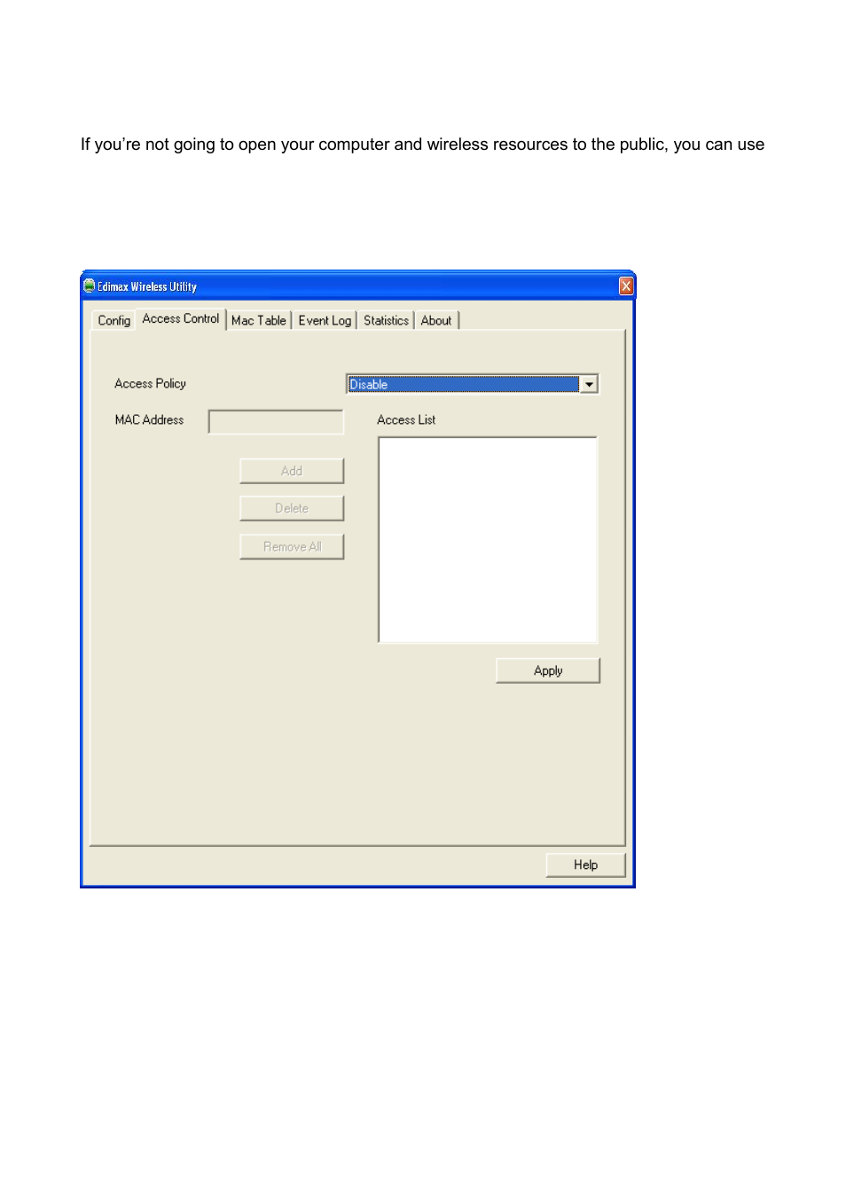Click the Access Policy combo box showing Disable
846x1197 pixels.
coord(472,384)
